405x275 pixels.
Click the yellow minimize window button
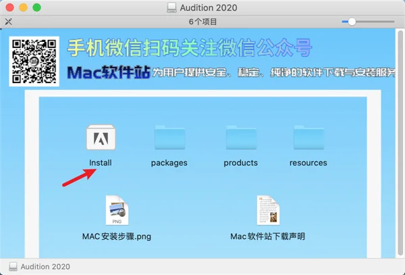pyautogui.click(x=23, y=7)
